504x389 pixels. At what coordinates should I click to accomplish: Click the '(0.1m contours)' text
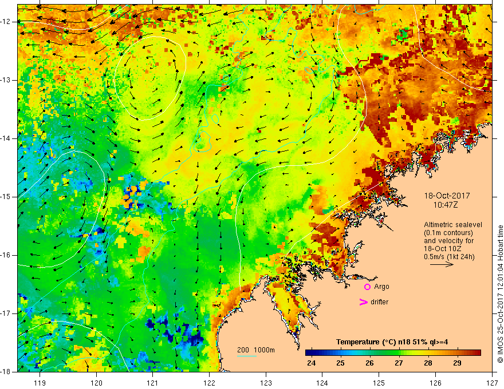[x=448, y=233]
